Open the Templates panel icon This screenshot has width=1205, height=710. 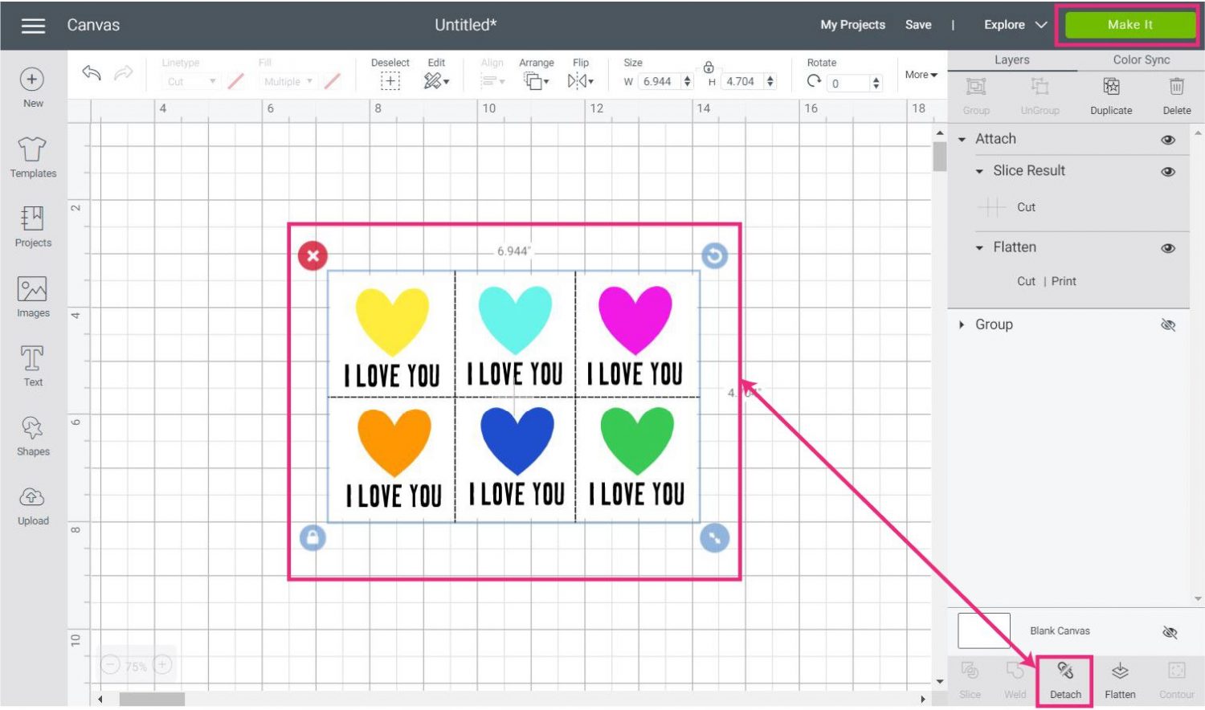pos(33,150)
